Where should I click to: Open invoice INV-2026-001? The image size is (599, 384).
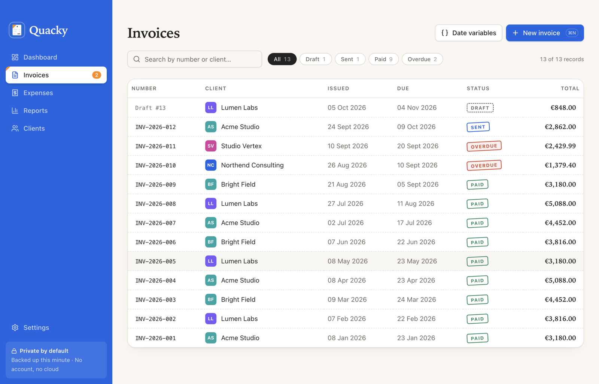pos(155,338)
